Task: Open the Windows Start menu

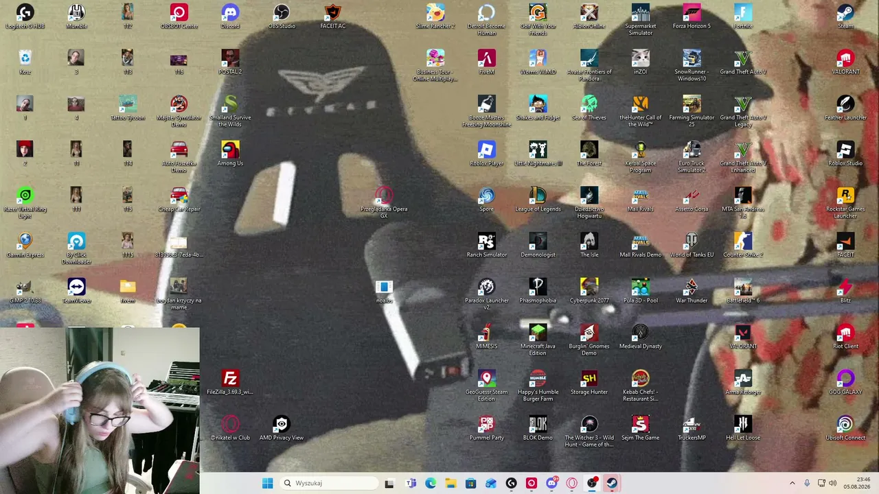Action: [x=267, y=483]
